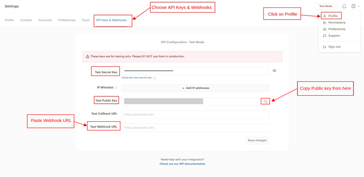Click the Save changes button
Screen dimensions: 364x177
(x=257, y=140)
